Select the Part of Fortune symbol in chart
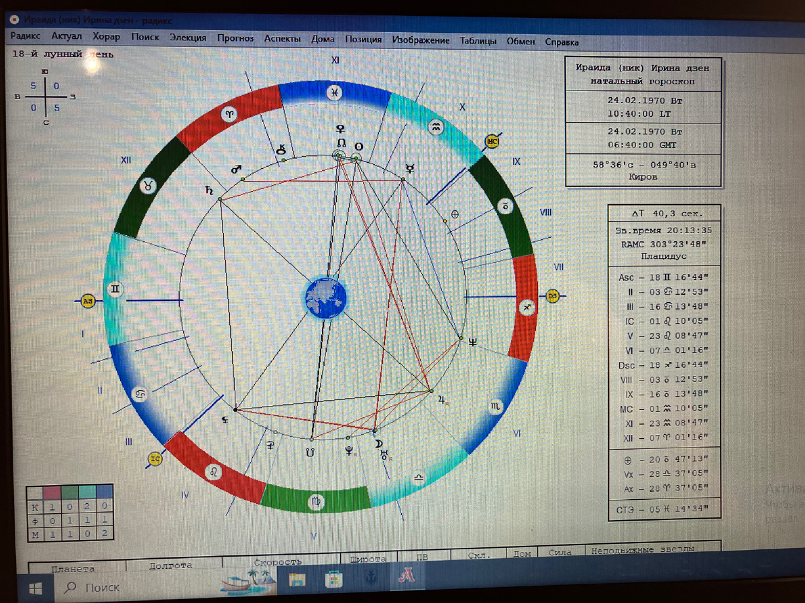Screen dimensions: 805x603 pos(454,215)
